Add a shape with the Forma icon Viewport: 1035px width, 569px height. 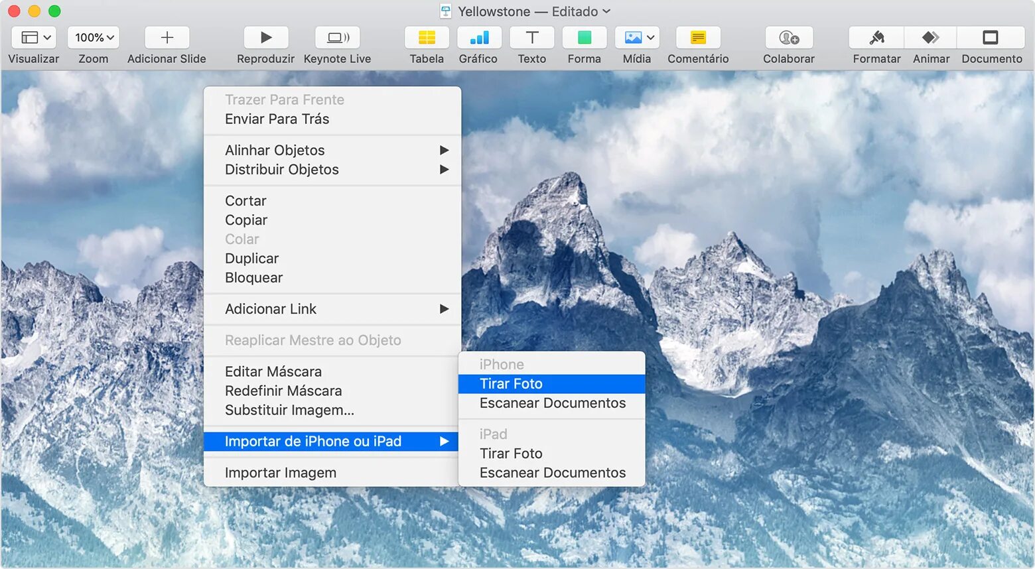[585, 38]
